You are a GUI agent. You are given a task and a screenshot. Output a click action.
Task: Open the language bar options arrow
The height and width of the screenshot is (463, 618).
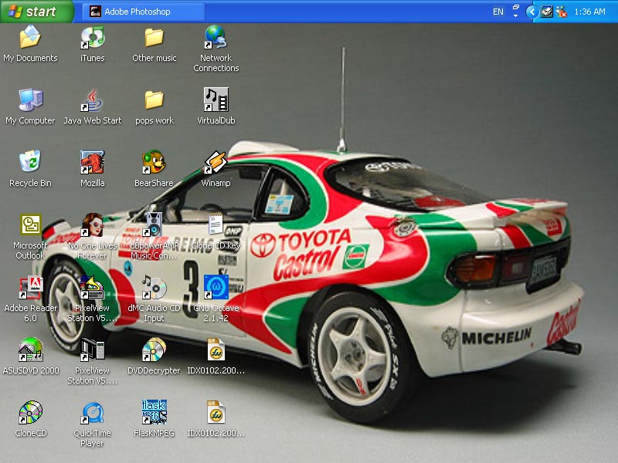(516, 15)
